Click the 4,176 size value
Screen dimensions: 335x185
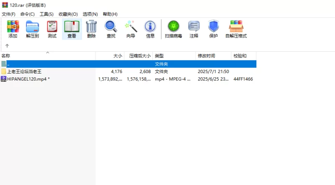[x=116, y=71]
